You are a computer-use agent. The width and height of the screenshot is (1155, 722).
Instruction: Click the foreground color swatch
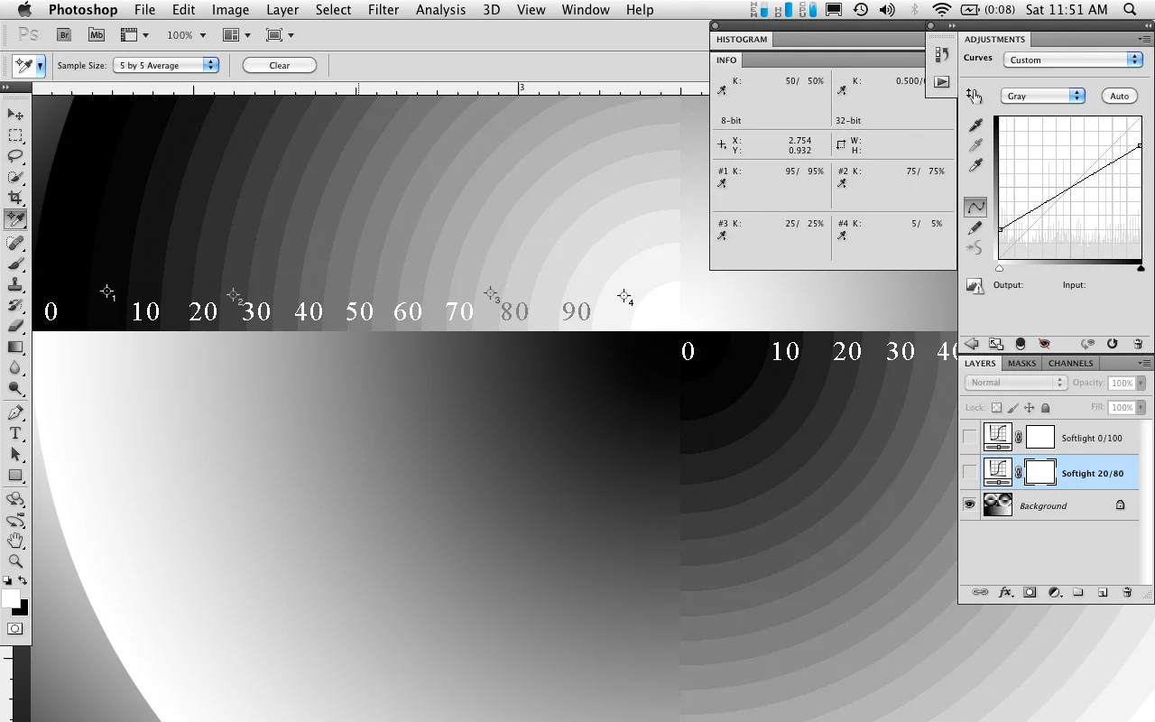tap(11, 599)
